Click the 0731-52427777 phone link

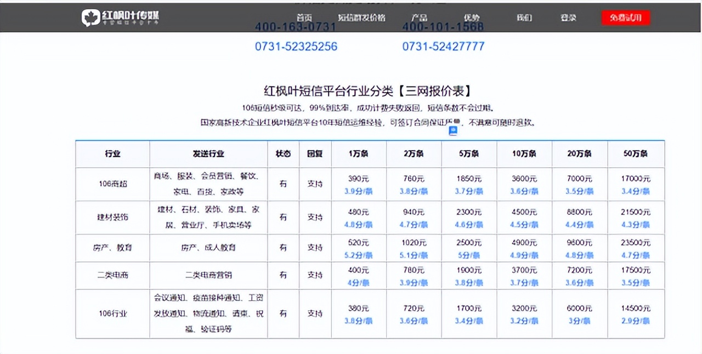(x=442, y=47)
